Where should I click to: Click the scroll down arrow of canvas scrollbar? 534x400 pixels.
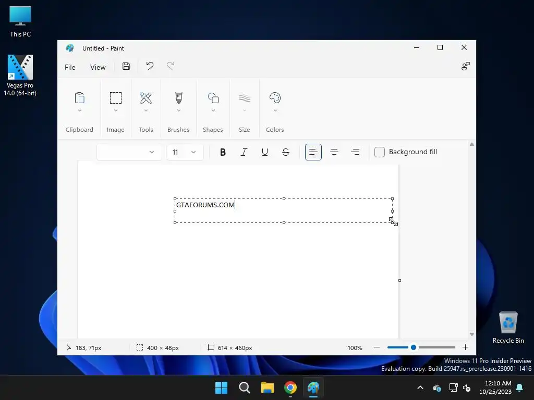[x=471, y=334]
